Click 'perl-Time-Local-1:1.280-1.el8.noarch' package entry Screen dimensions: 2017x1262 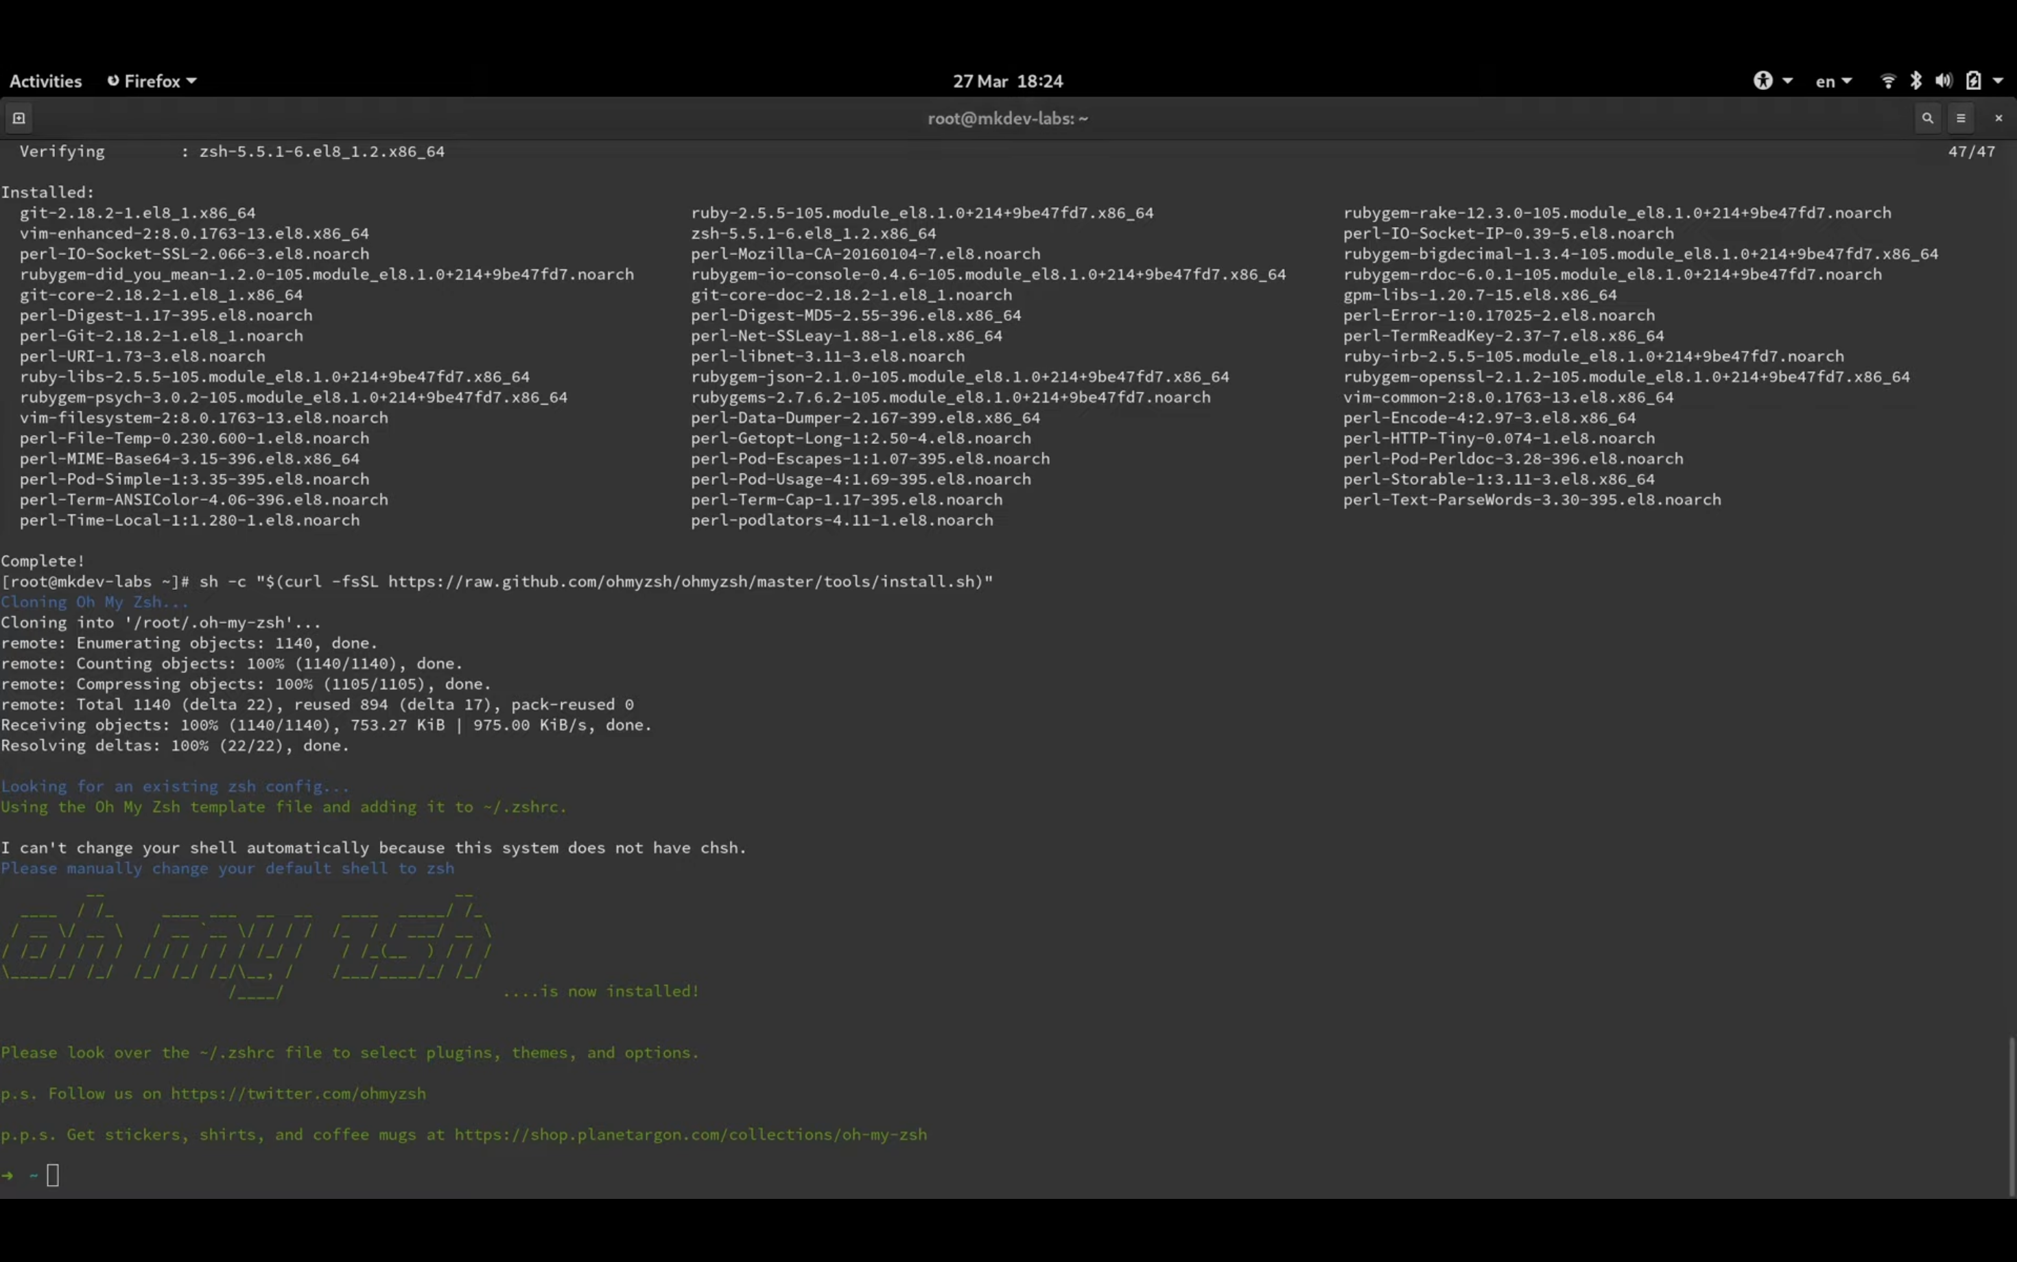(189, 520)
